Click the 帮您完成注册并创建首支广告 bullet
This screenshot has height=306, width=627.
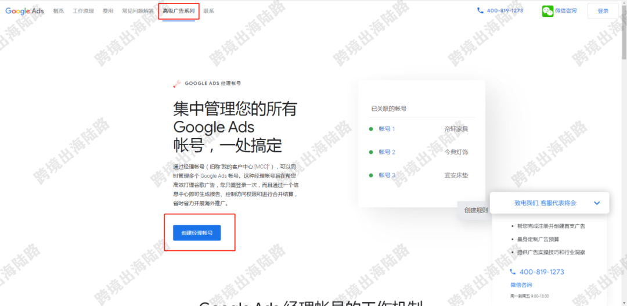click(x=551, y=226)
